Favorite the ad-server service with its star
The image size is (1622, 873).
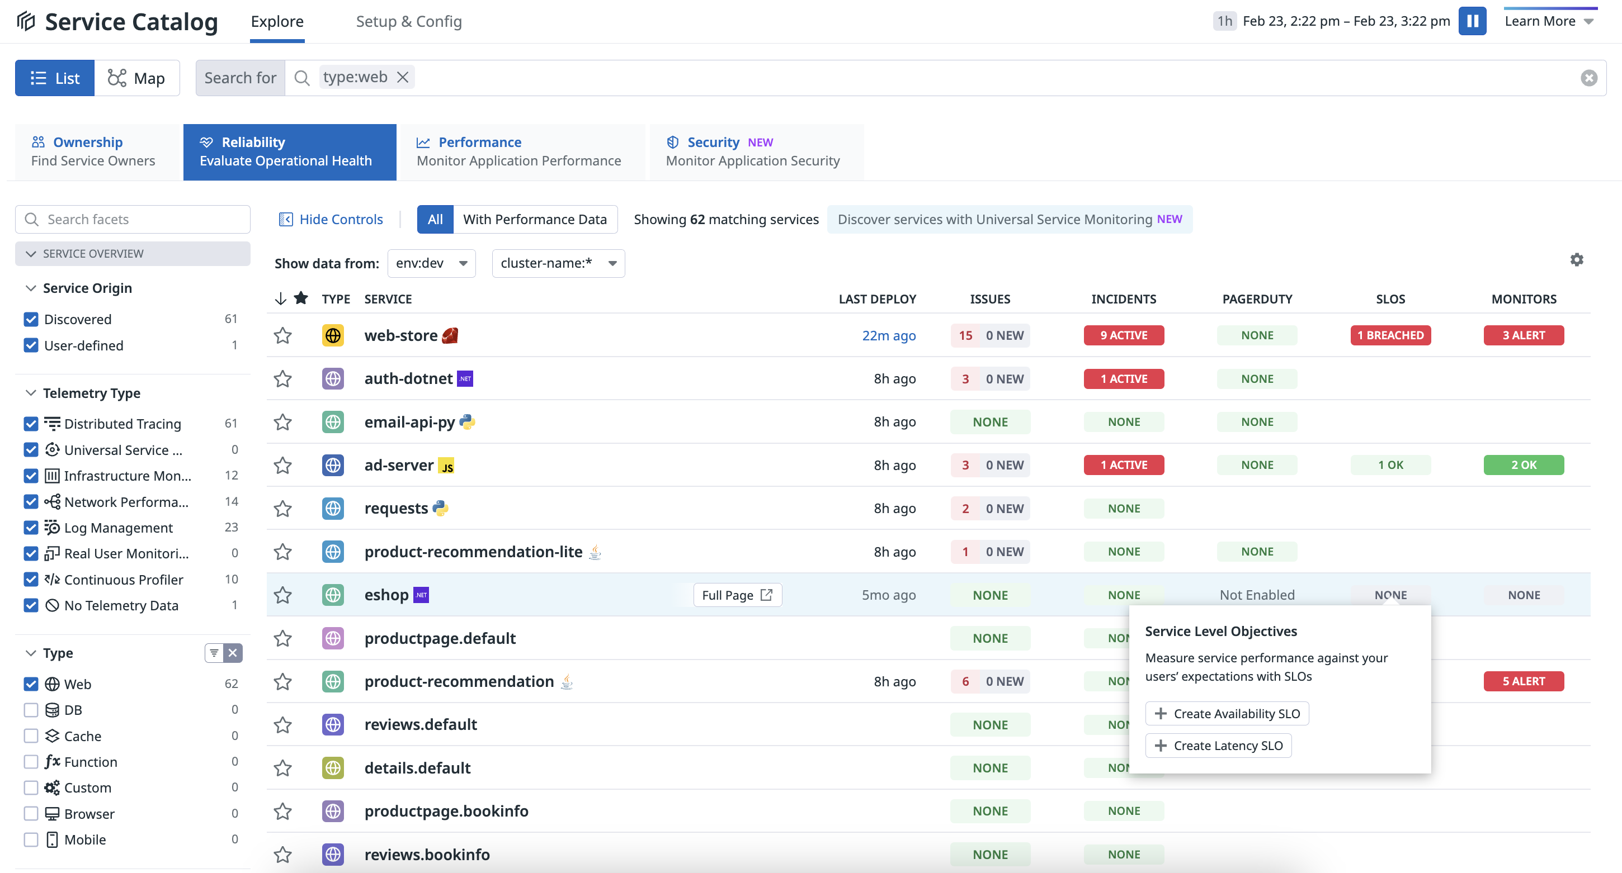tap(282, 465)
